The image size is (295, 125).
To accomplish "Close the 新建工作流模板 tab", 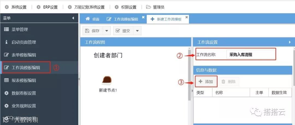I will 187,17.
